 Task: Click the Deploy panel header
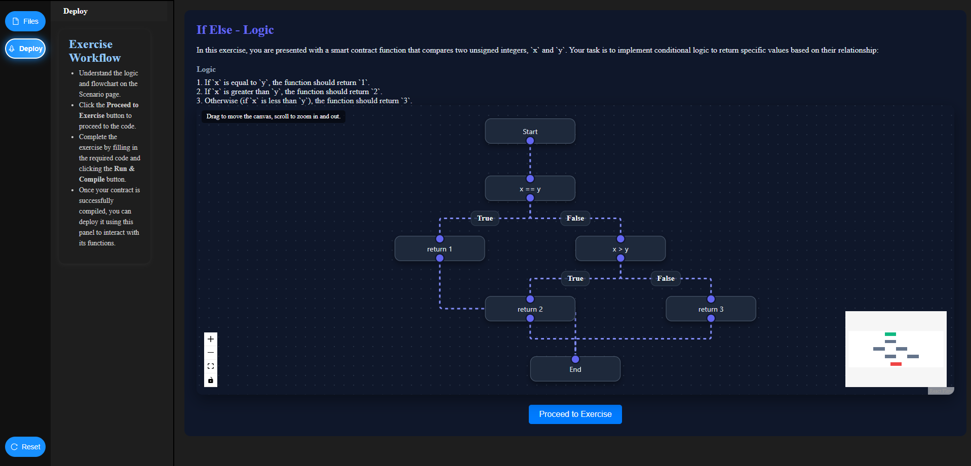[x=75, y=11]
